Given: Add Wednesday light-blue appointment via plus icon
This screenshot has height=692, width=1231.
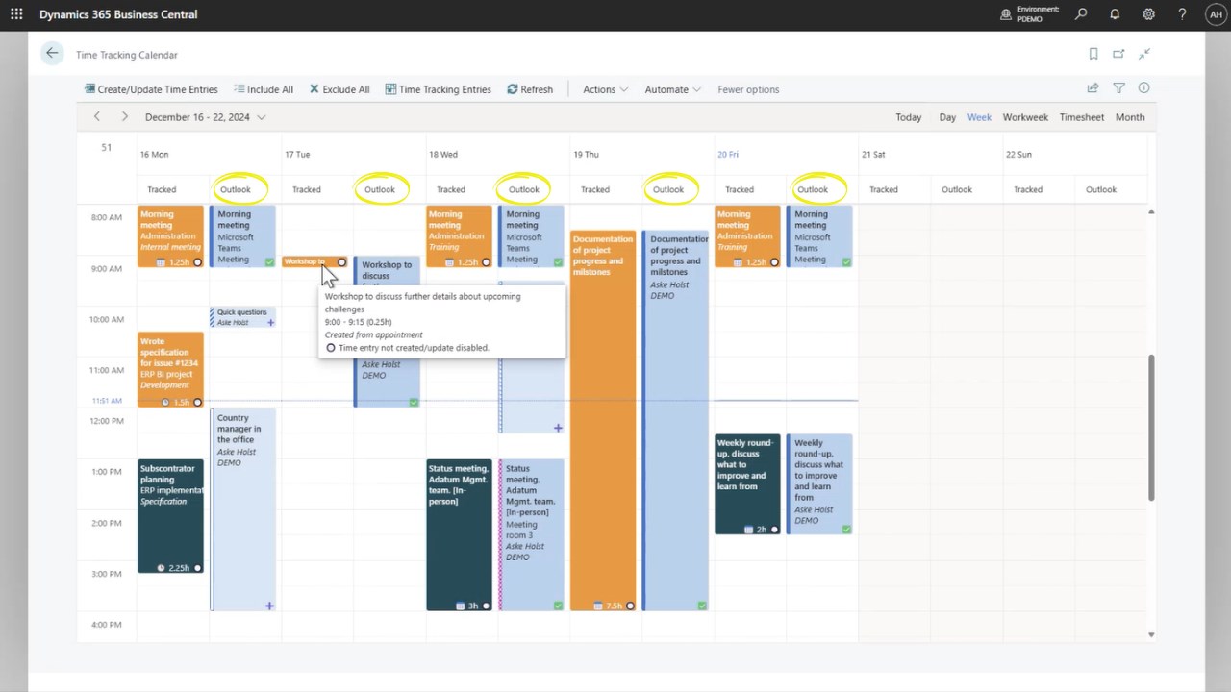Looking at the screenshot, I should (x=558, y=428).
